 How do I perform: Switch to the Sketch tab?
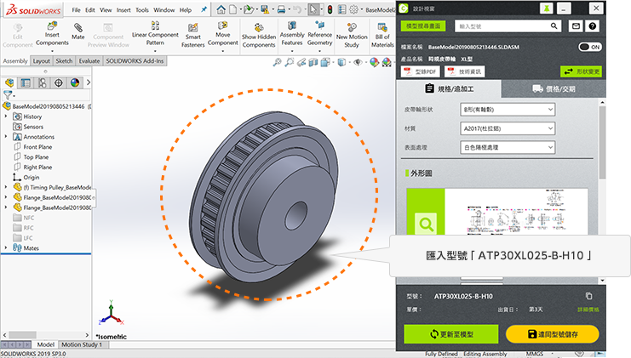[64, 61]
